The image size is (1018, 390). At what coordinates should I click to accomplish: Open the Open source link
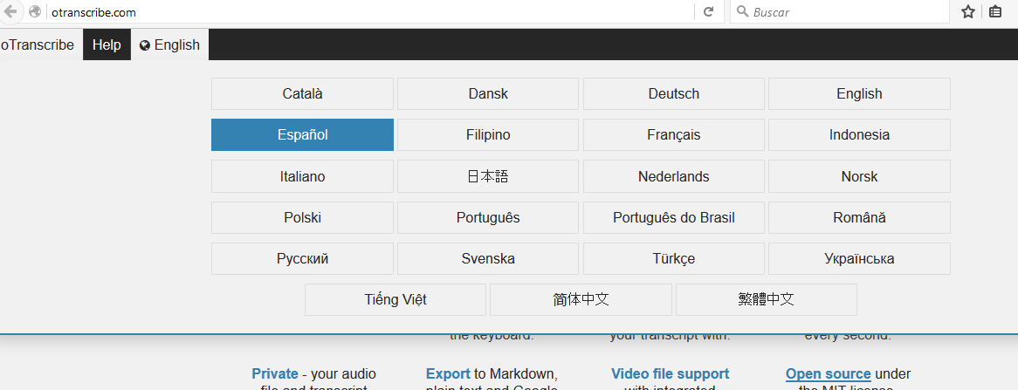tap(828, 374)
